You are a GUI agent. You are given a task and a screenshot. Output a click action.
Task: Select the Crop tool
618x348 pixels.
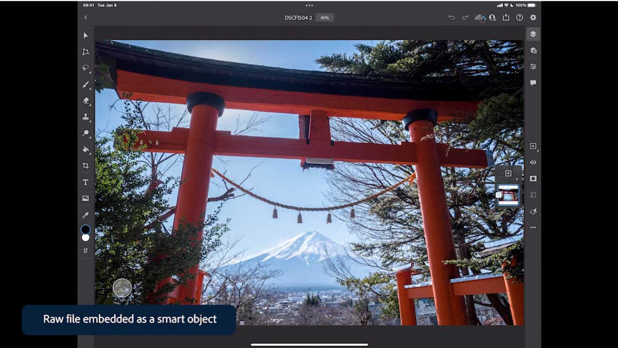coord(86,166)
